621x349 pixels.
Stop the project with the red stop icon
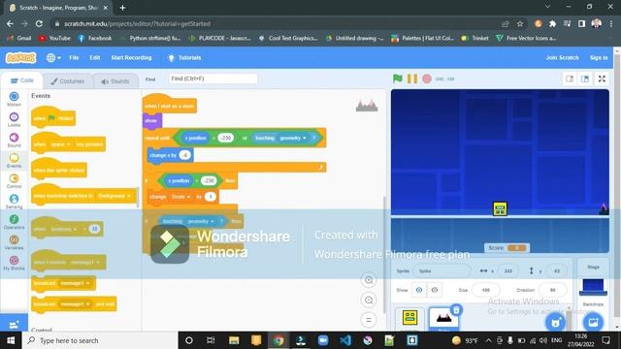[427, 79]
